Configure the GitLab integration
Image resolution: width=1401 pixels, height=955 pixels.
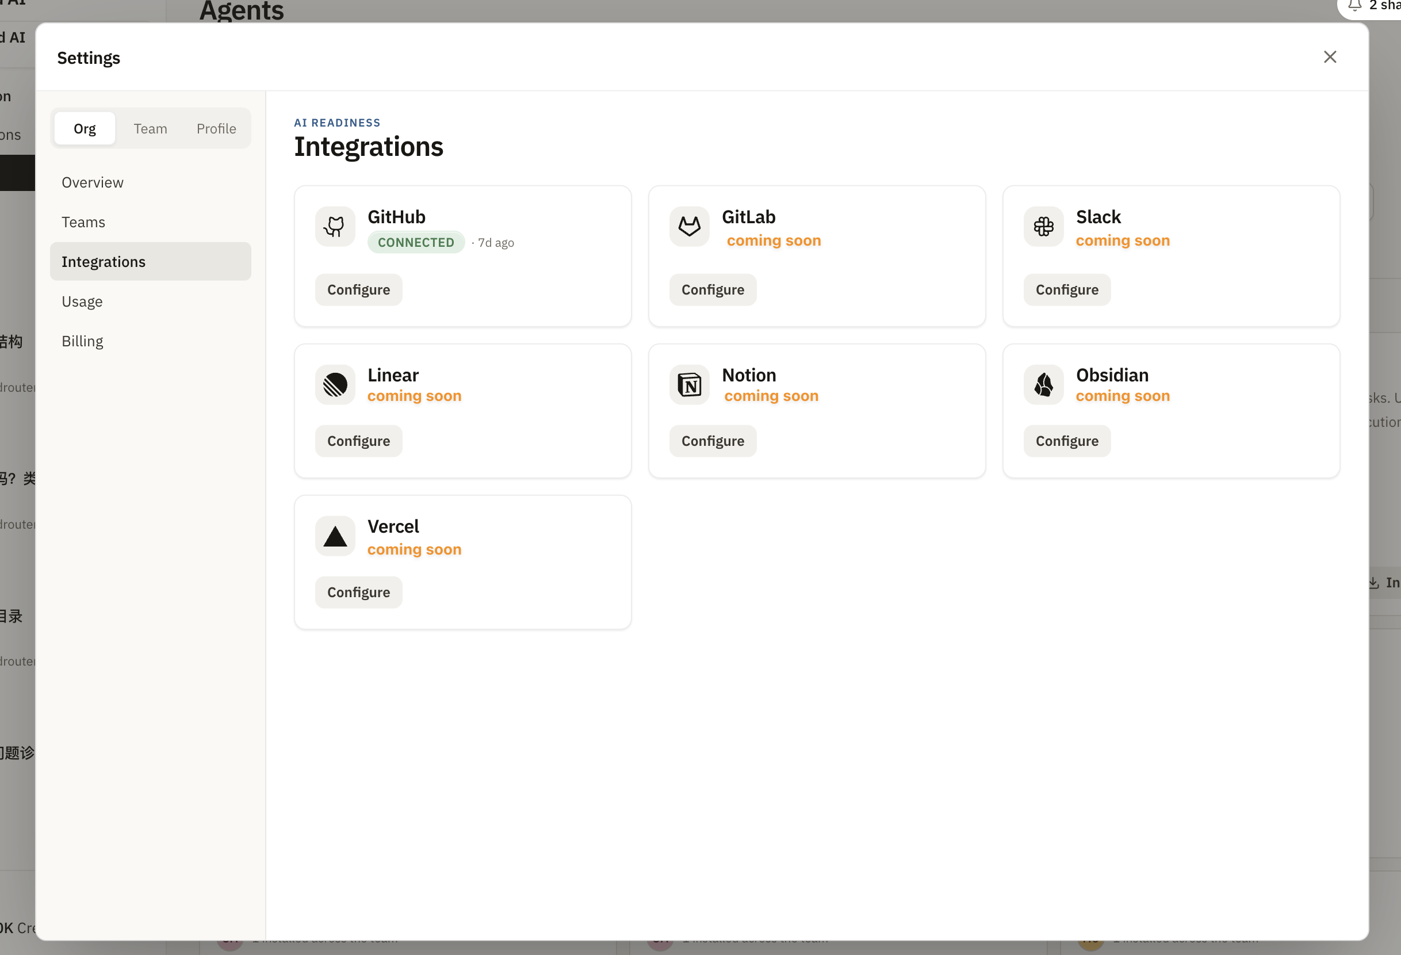[713, 290]
